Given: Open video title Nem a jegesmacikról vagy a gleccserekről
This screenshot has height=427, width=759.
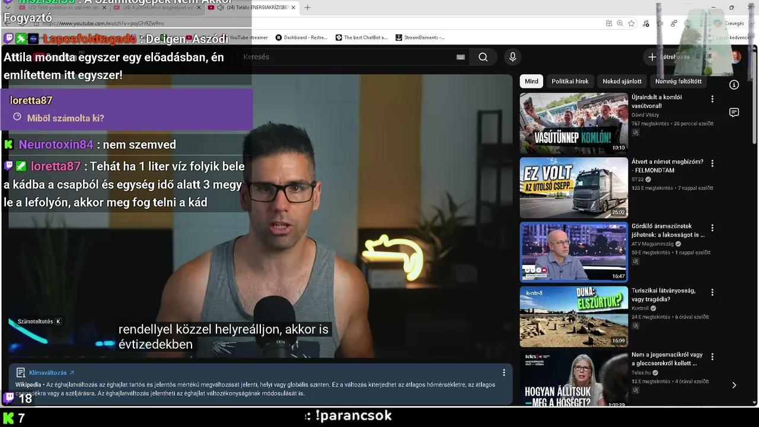Looking at the screenshot, I should click(667, 359).
